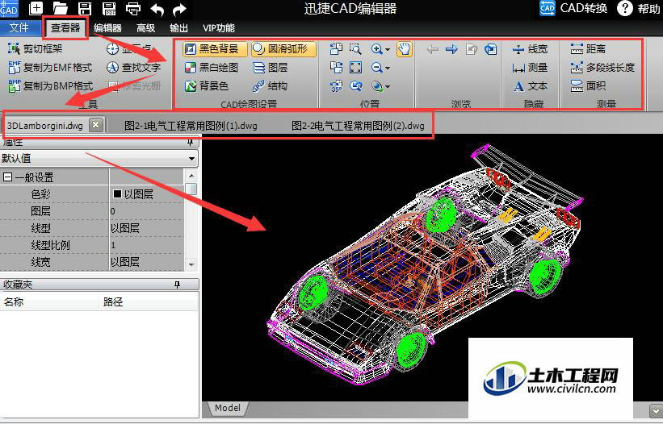
Task: Switch to the 高级 ribbon tab
Action: coord(146,28)
